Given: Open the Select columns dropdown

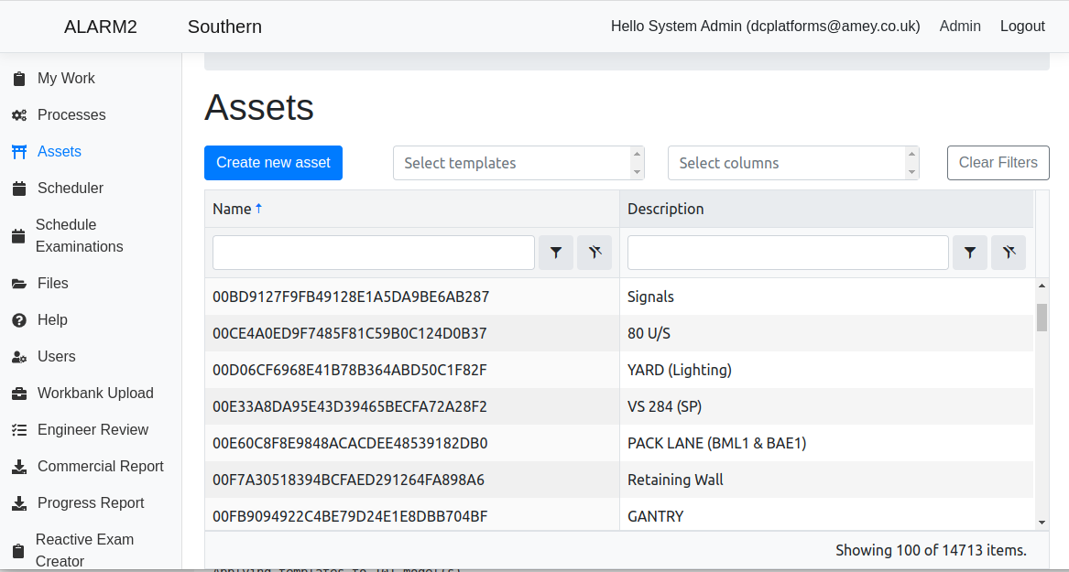Looking at the screenshot, I should coord(793,163).
